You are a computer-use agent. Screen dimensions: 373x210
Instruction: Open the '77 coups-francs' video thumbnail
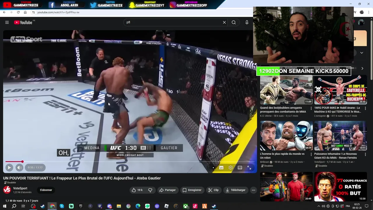point(340,187)
